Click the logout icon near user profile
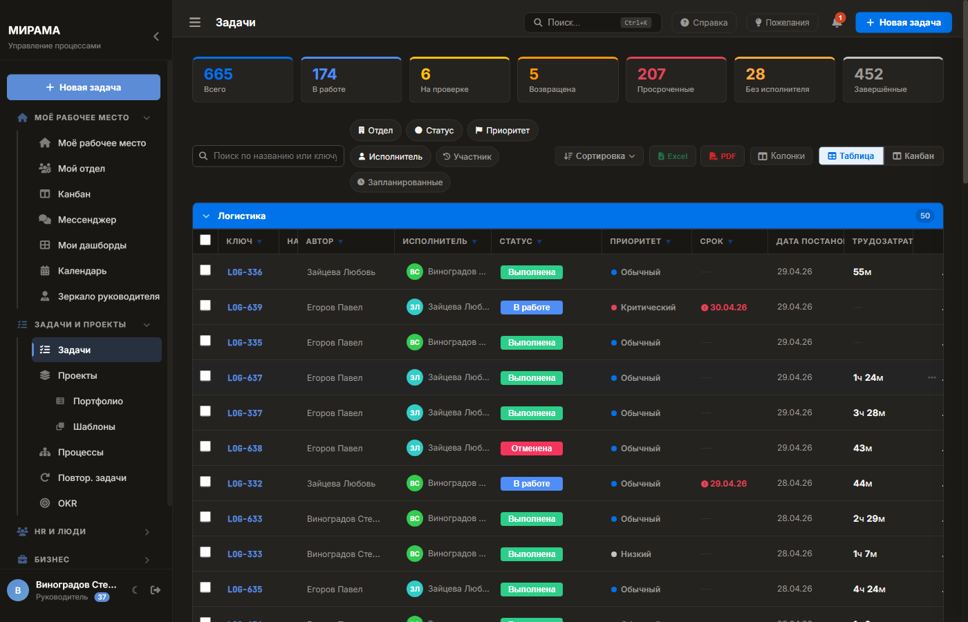This screenshot has height=622, width=968. [x=156, y=590]
